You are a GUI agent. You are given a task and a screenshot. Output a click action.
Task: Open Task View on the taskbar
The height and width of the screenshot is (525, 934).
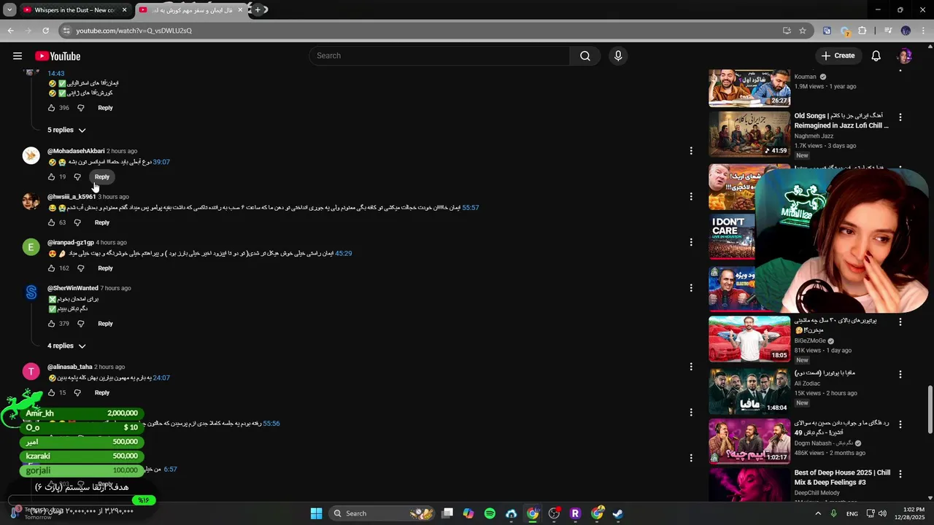[447, 513]
